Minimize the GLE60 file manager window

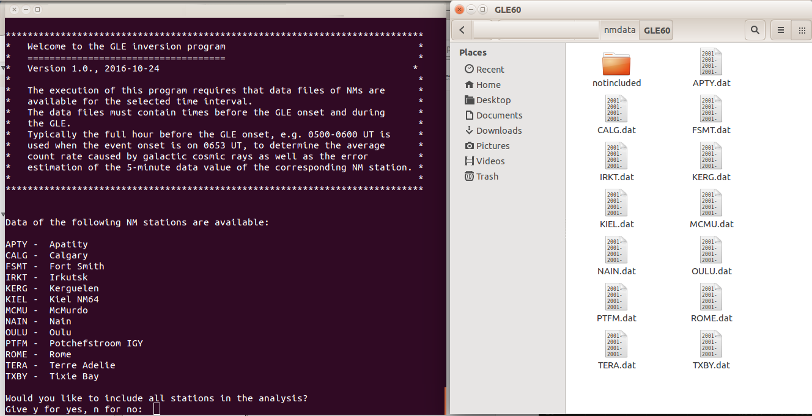(471, 9)
